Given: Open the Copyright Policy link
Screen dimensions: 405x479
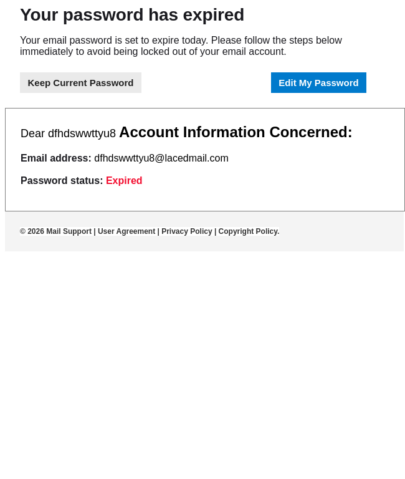Looking at the screenshot, I should [x=249, y=231].
